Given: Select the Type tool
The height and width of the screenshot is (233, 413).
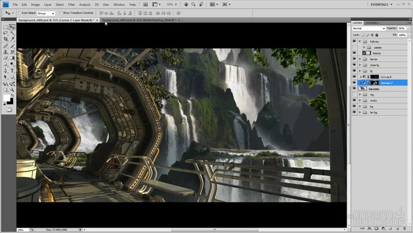Looking at the screenshot, I should [x=12, y=71].
